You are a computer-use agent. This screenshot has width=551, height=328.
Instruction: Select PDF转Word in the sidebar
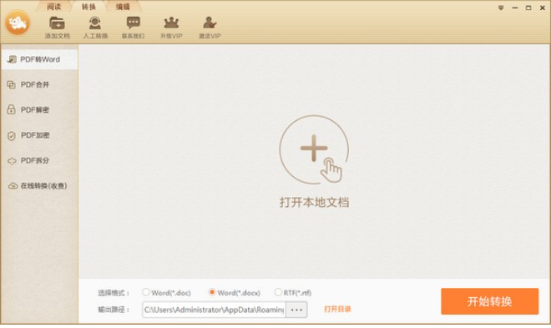pyautogui.click(x=39, y=59)
